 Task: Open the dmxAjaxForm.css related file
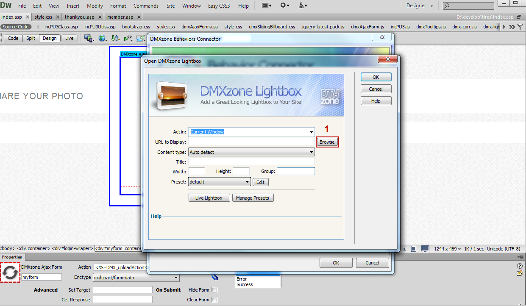tap(200, 27)
